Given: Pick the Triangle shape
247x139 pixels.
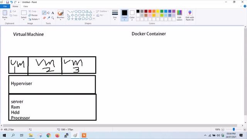Looking at the screenshot, I should pos(91,12).
